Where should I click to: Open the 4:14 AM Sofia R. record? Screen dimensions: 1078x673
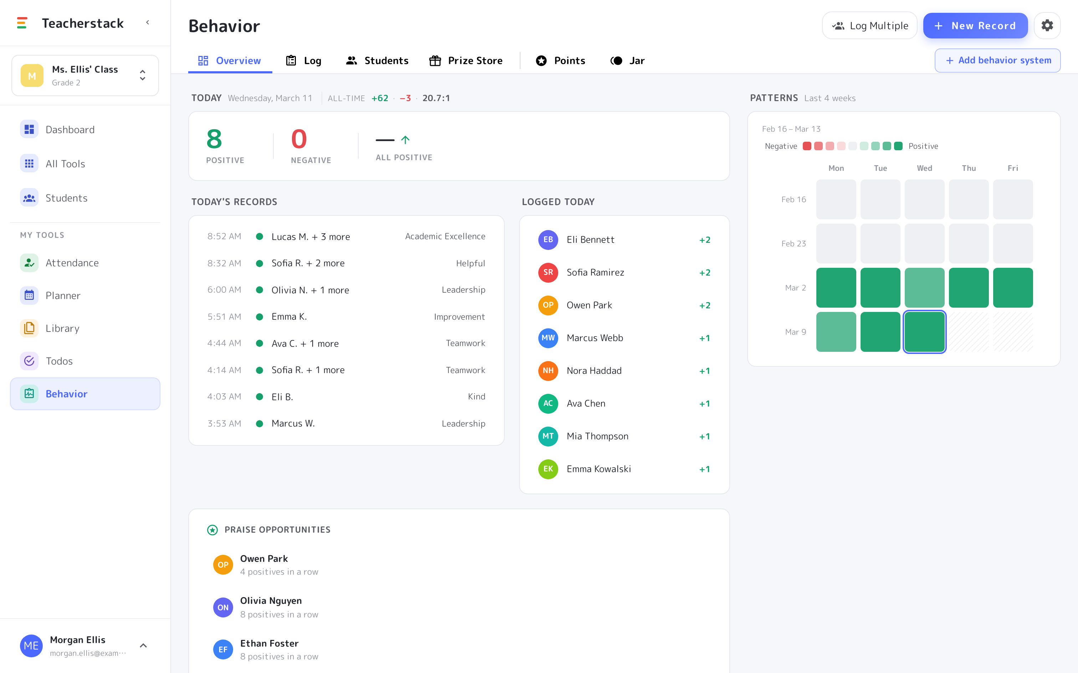tap(346, 370)
